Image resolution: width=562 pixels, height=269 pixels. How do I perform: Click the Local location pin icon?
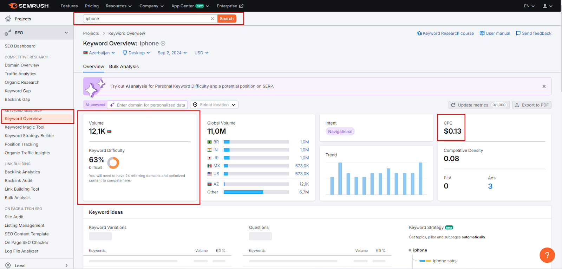(x=8, y=265)
